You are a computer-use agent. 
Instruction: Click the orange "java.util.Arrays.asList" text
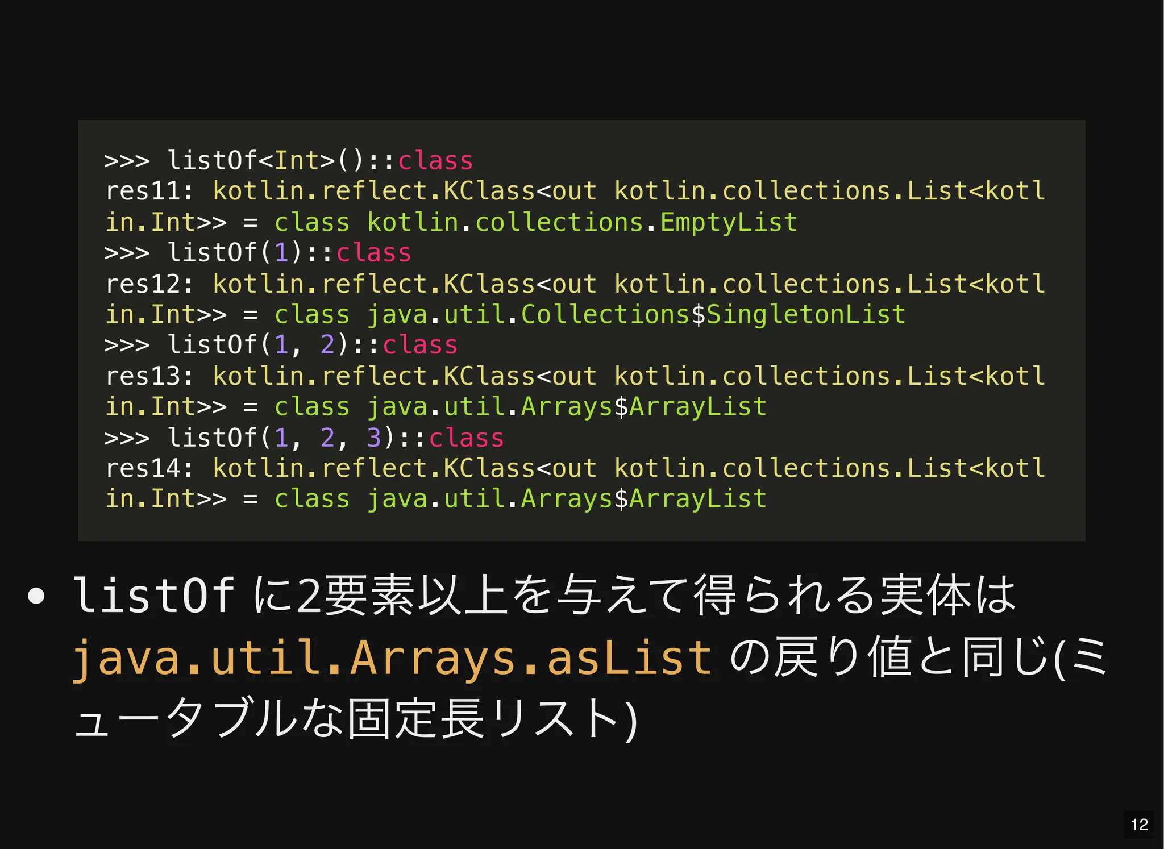(x=392, y=659)
